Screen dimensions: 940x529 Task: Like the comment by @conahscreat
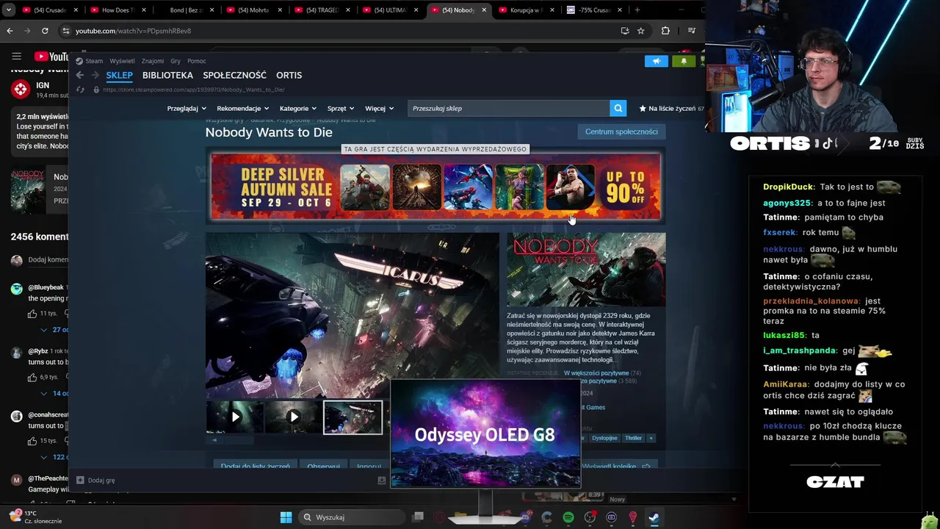(x=32, y=441)
